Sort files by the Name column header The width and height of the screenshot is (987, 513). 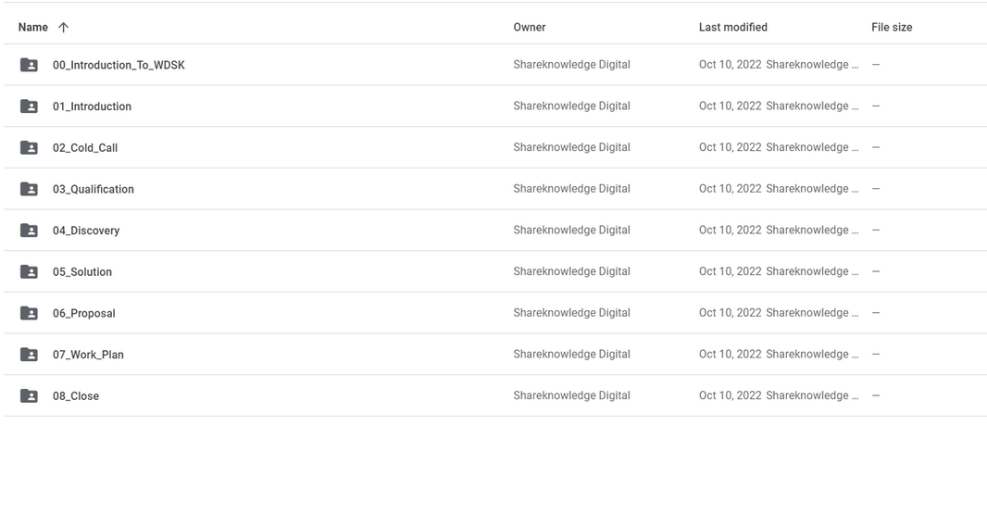(x=32, y=27)
